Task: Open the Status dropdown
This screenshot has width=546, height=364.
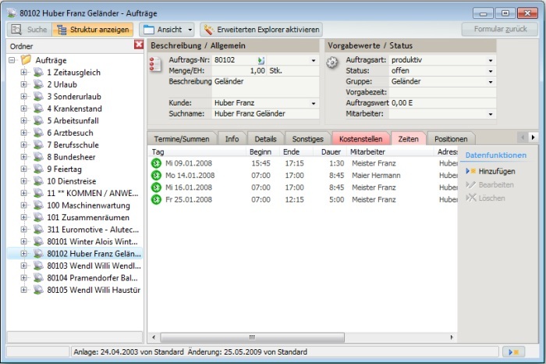Action: tap(491, 71)
